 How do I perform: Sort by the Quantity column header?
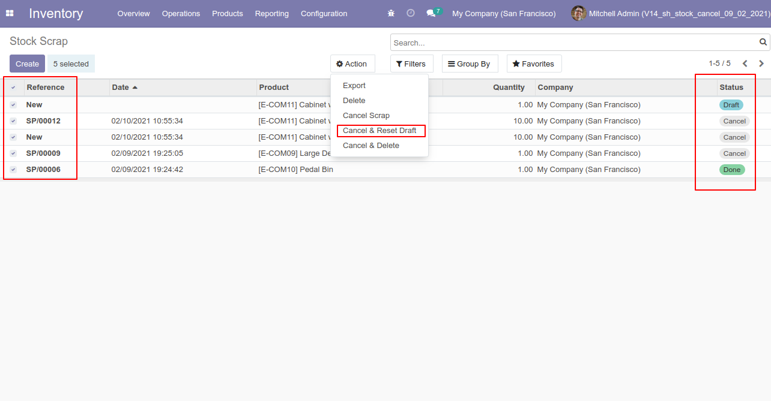tap(489, 88)
